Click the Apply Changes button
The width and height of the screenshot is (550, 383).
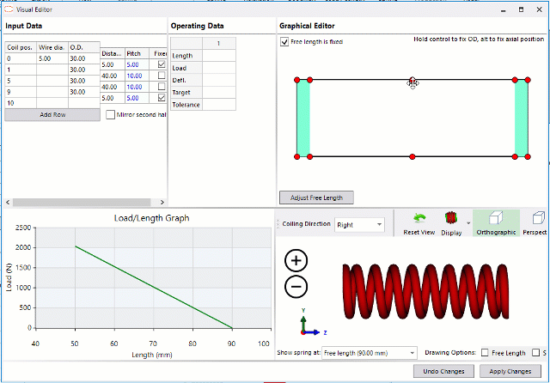click(510, 371)
